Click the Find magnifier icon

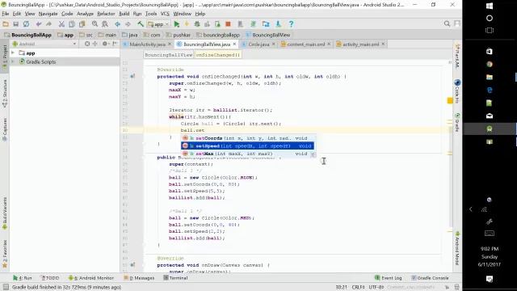[x=95, y=24]
